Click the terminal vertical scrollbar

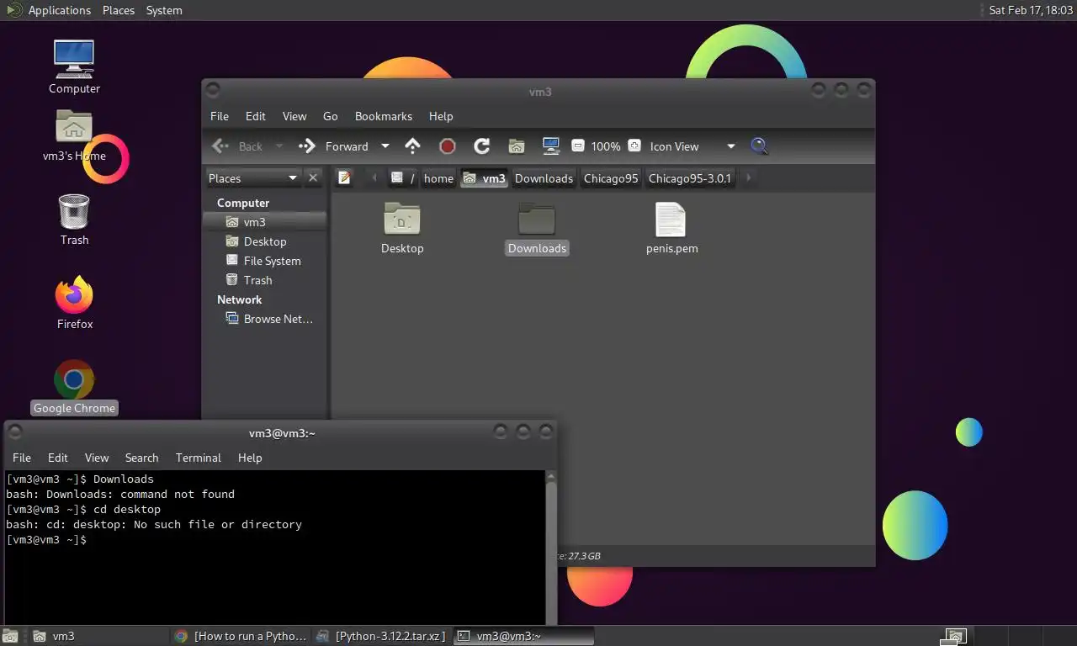(x=551, y=547)
